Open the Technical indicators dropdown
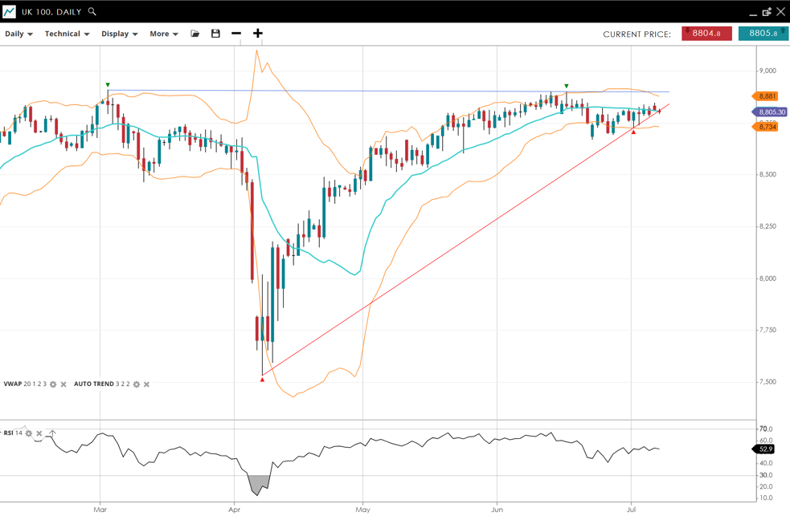 (67, 34)
